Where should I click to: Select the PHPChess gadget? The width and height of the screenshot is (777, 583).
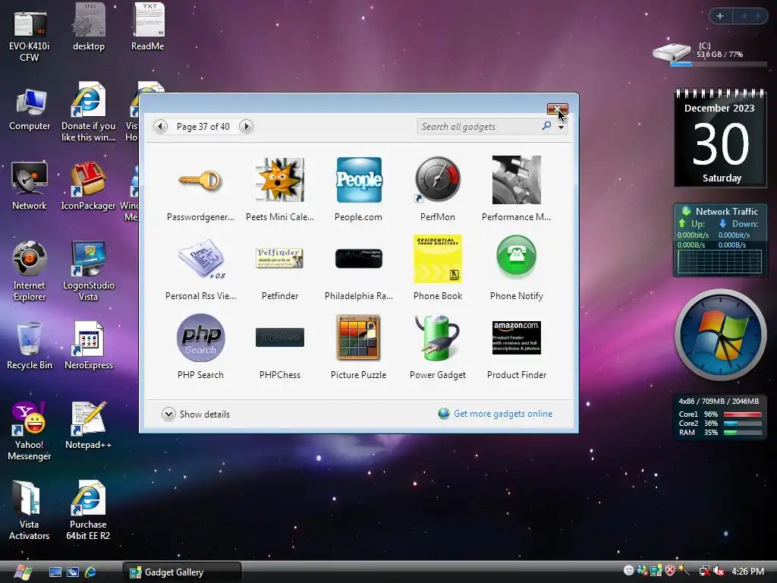(279, 338)
